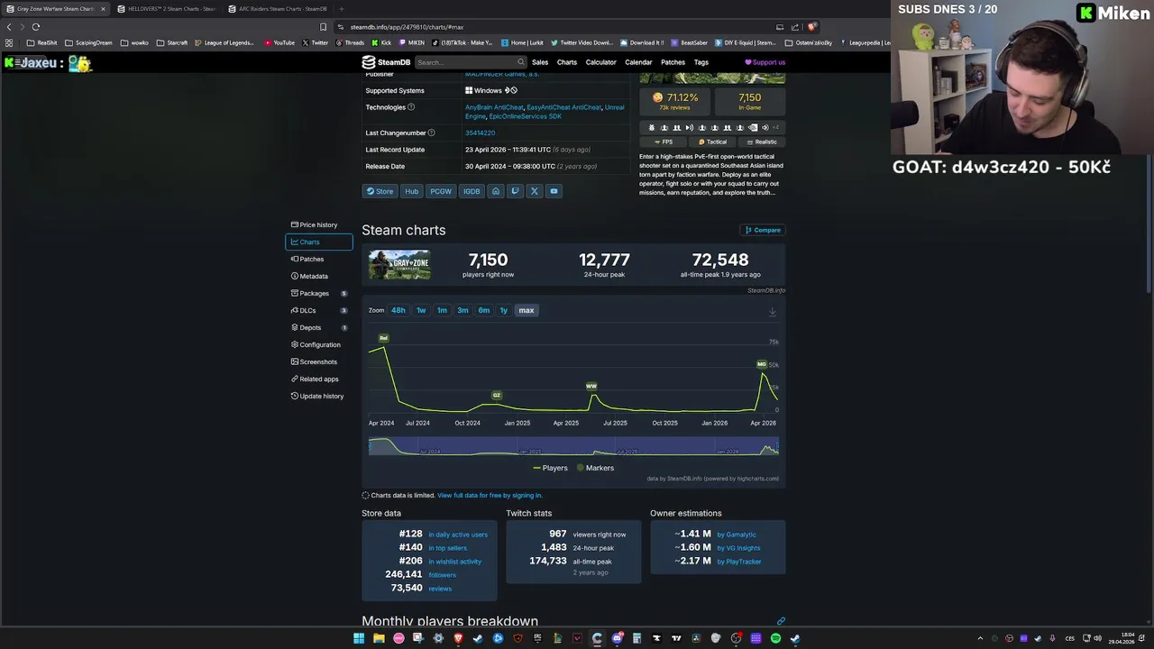This screenshot has width=1154, height=649.
Task: Switch to HELLDIVERS 2 Steam Charts tab
Action: (167, 9)
